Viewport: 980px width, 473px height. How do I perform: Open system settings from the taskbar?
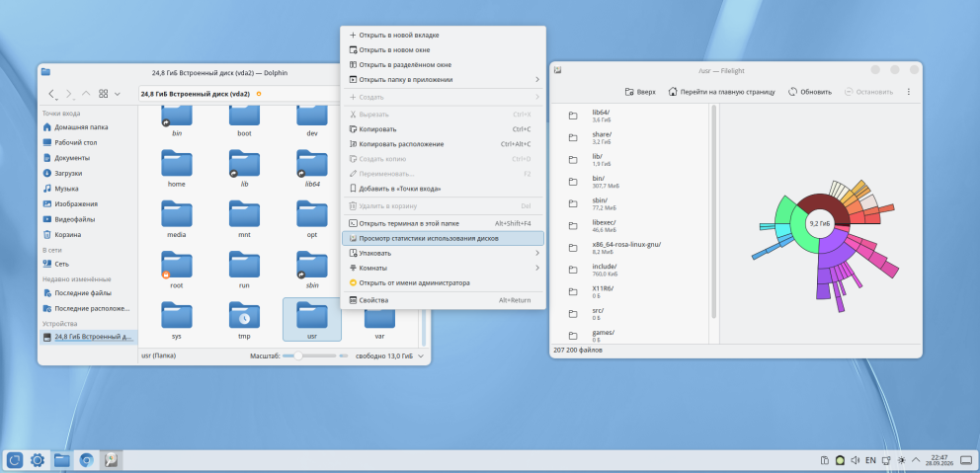(x=38, y=460)
